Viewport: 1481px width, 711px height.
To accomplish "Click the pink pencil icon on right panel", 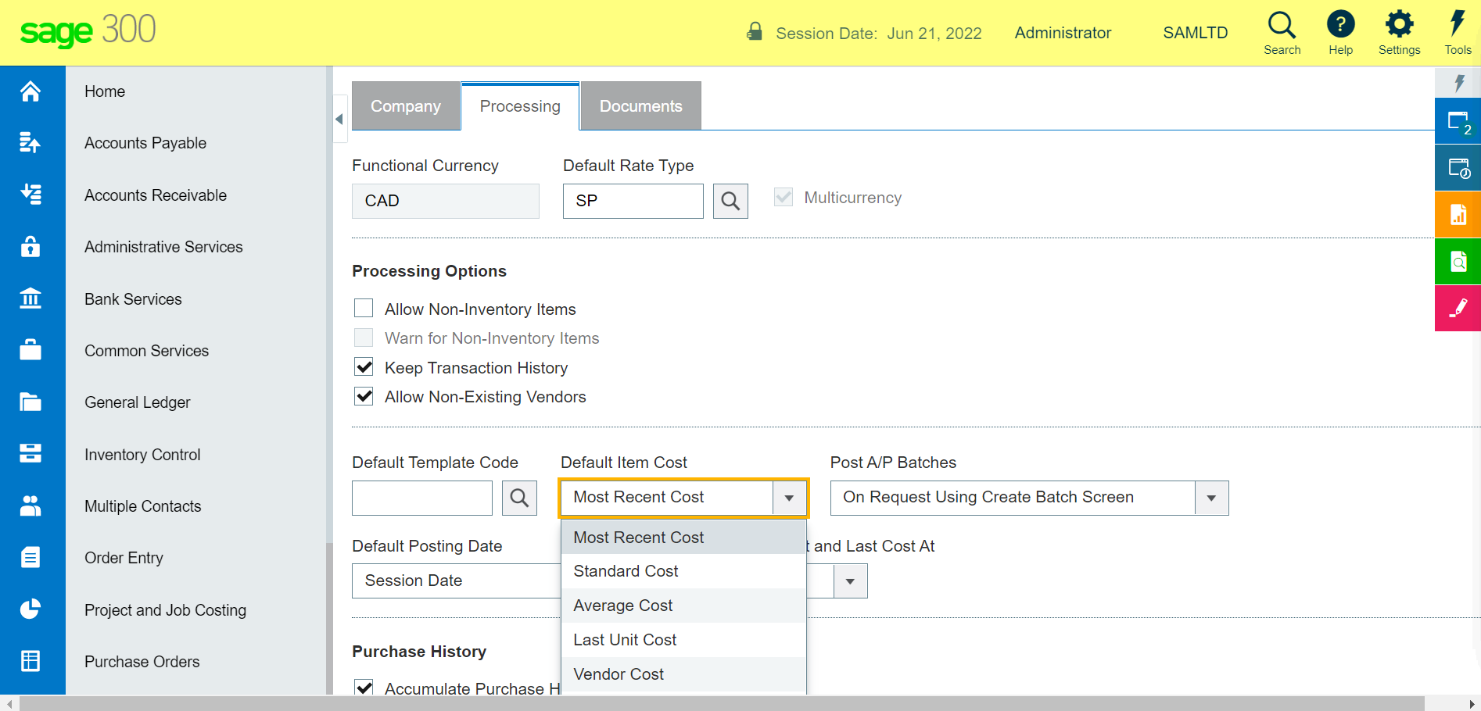I will (x=1458, y=308).
